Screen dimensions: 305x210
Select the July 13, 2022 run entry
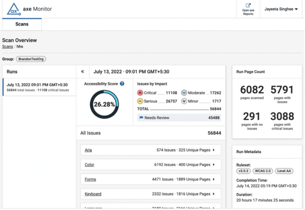(x=38, y=87)
